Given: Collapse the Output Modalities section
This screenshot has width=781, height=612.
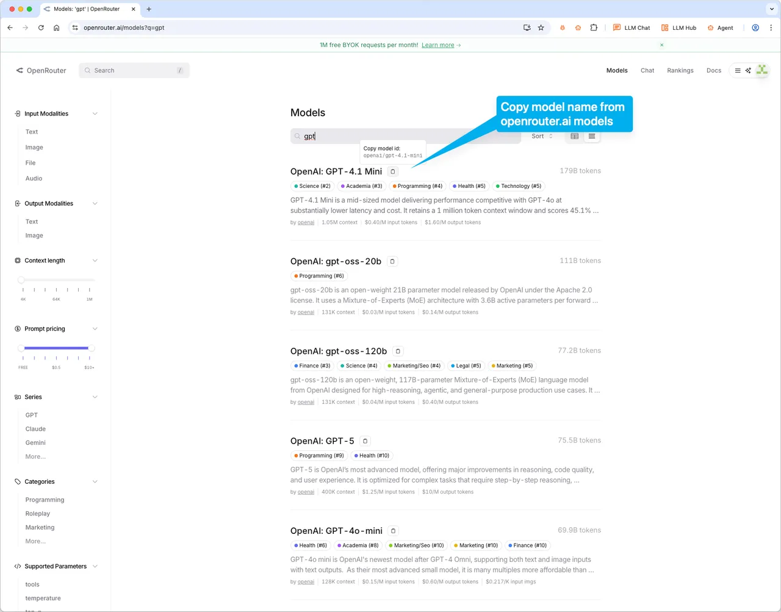Looking at the screenshot, I should pos(95,204).
